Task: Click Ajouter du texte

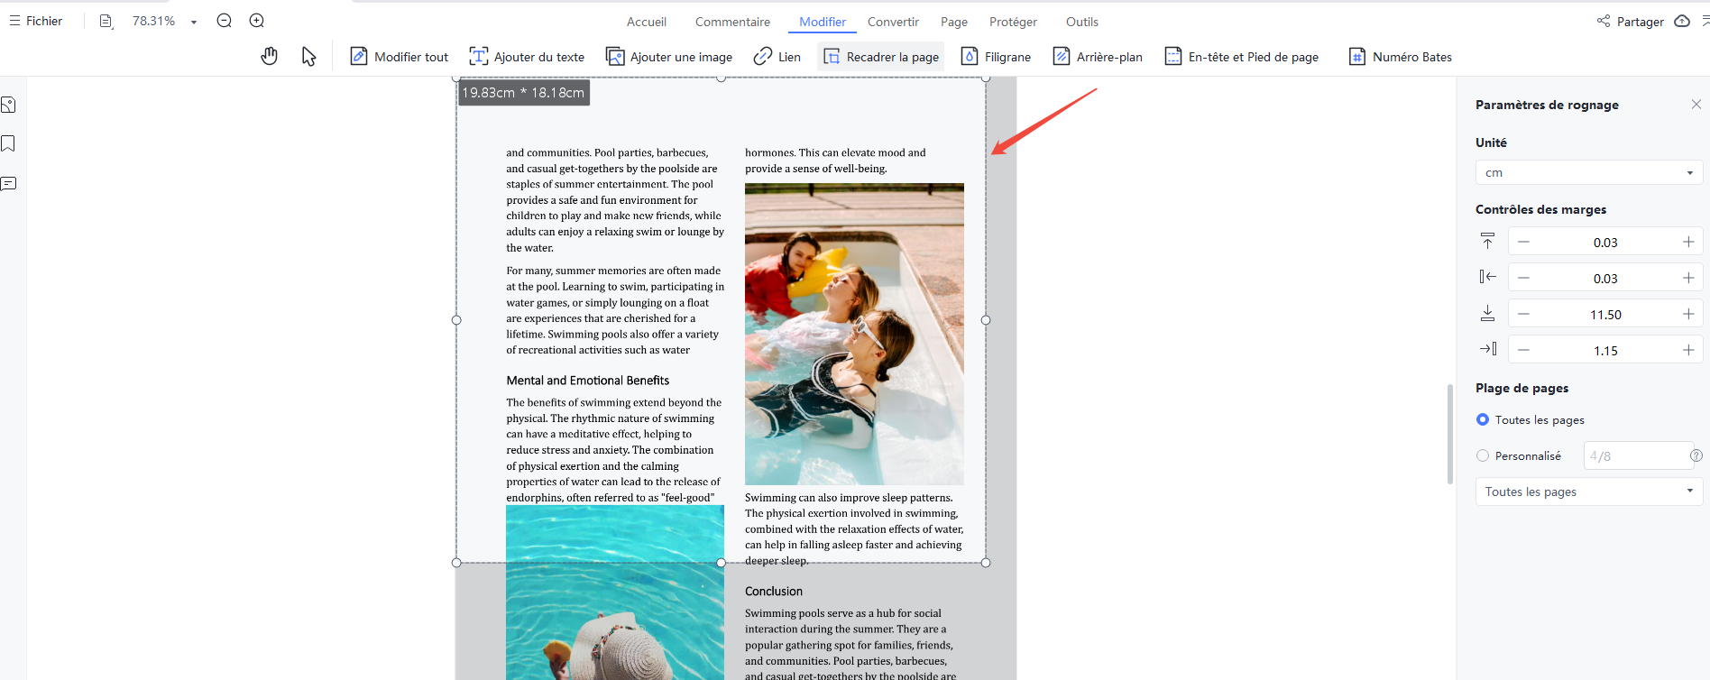Action: 527,57
